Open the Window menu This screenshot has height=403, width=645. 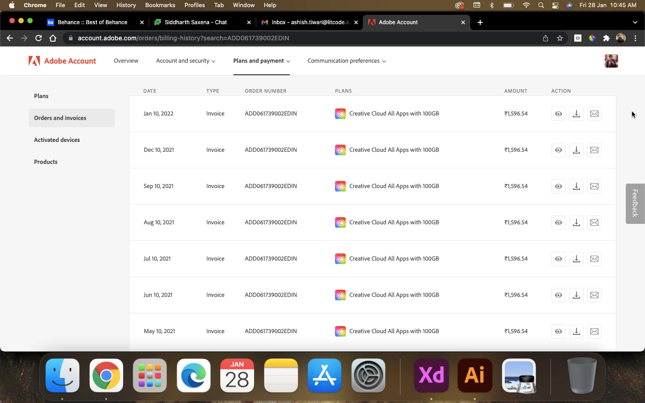244,5
